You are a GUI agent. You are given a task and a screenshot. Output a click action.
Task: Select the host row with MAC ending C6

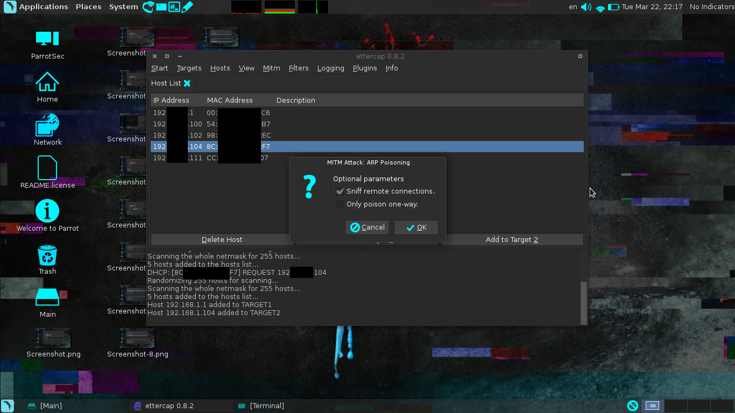[x=367, y=113]
